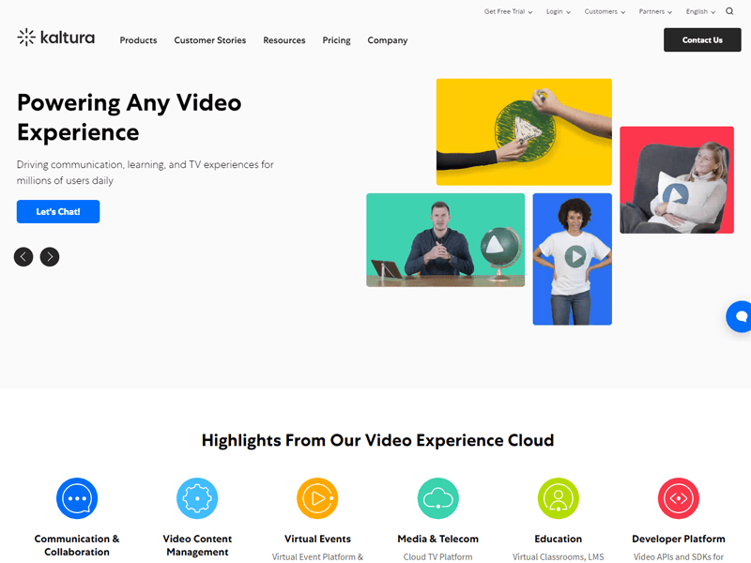751x563 pixels.
Task: Click the Contact Us button
Action: pos(702,39)
